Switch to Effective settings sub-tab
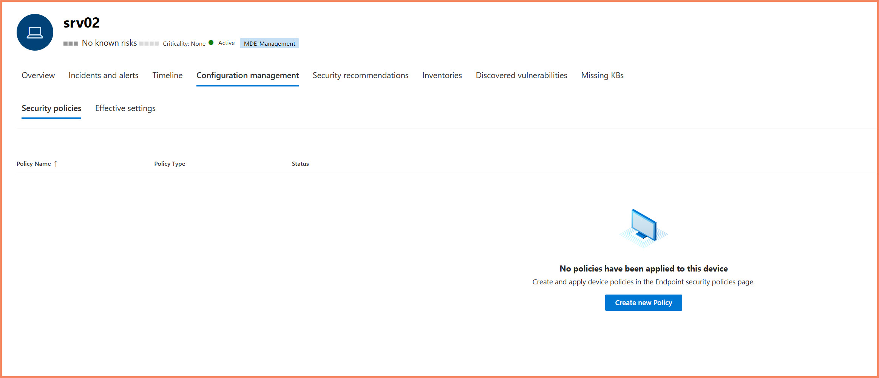The width and height of the screenshot is (879, 378). coord(125,108)
